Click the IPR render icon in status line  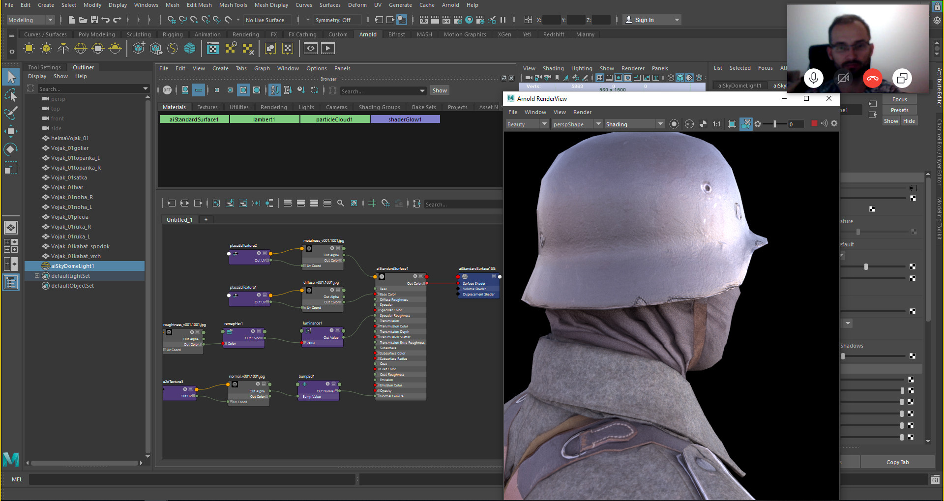pos(446,20)
